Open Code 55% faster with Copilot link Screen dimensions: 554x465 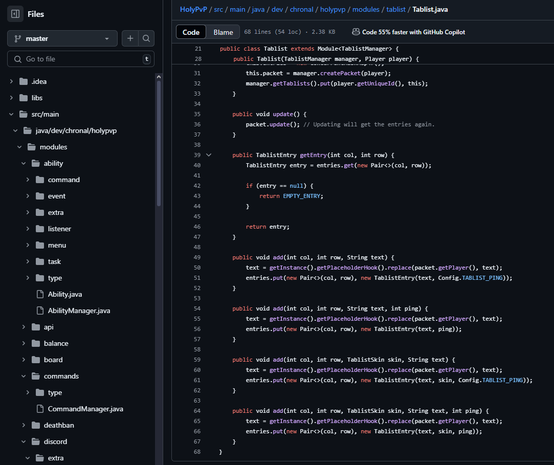413,32
